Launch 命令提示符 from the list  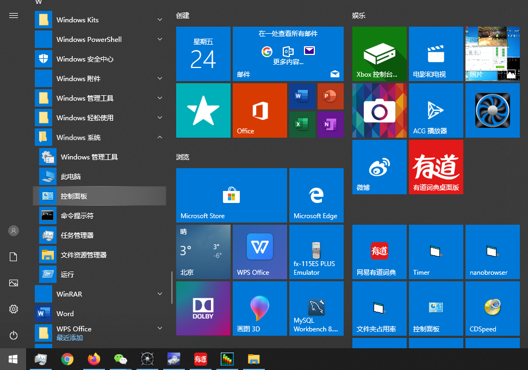[100, 215]
